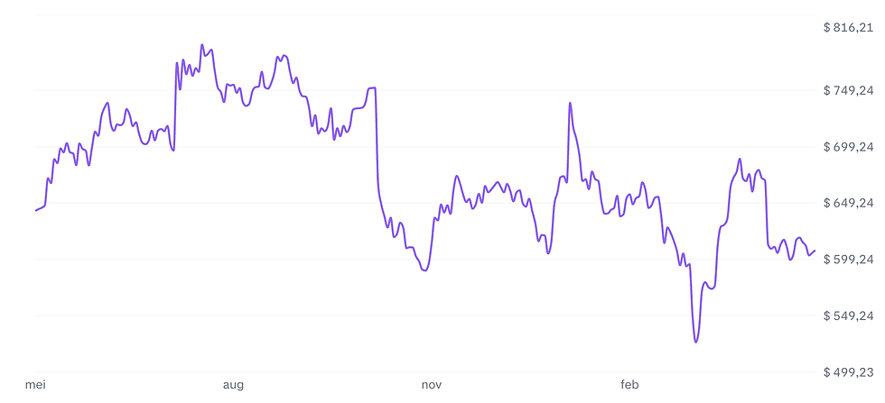Select the $ 549,24 axis value
The image size is (885, 403).
849,316
